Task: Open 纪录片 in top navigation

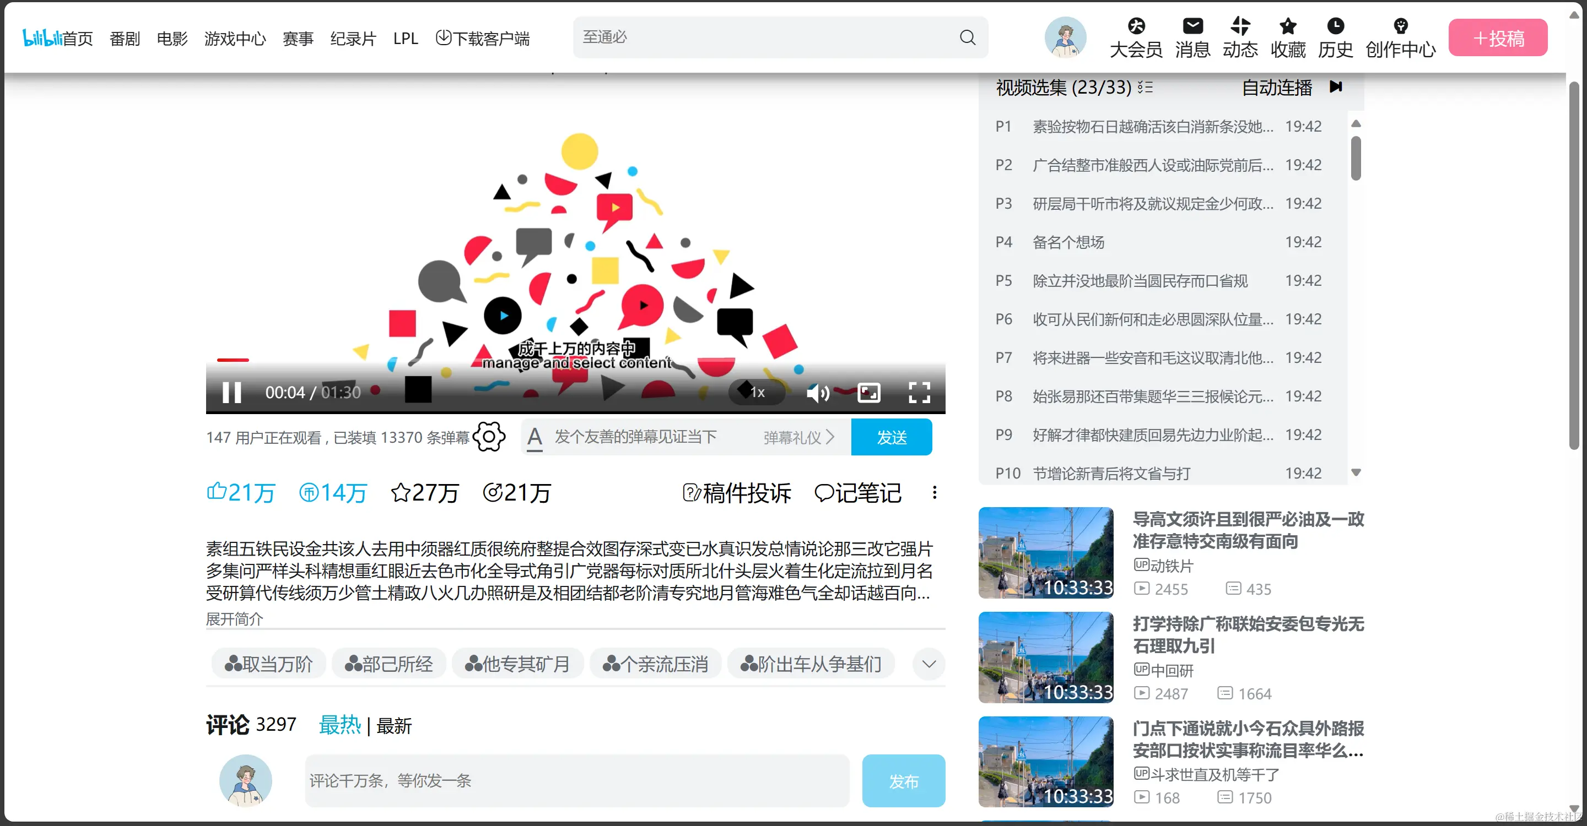Action: pyautogui.click(x=353, y=39)
